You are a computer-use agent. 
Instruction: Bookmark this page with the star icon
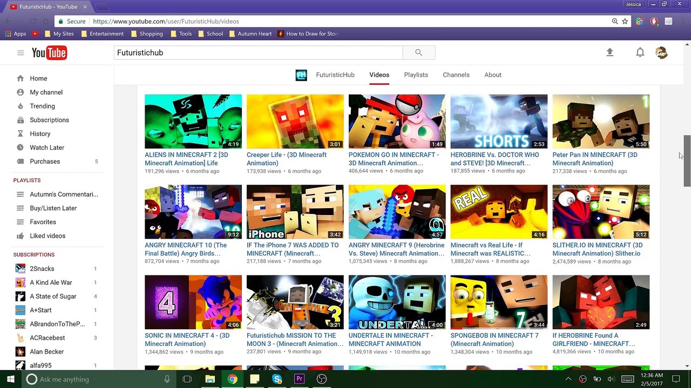(x=625, y=22)
